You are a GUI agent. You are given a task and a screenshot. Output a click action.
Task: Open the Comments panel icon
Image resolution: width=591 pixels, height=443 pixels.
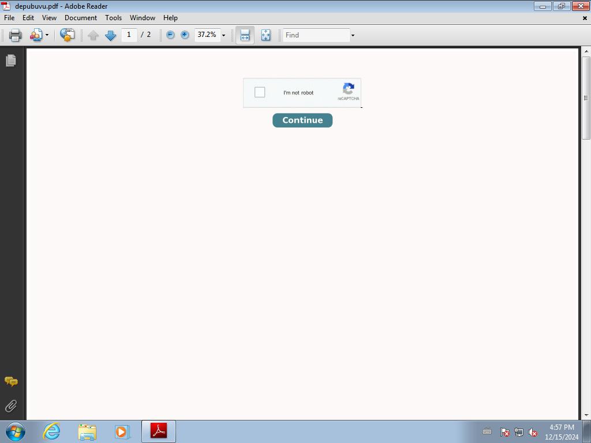[x=11, y=382]
